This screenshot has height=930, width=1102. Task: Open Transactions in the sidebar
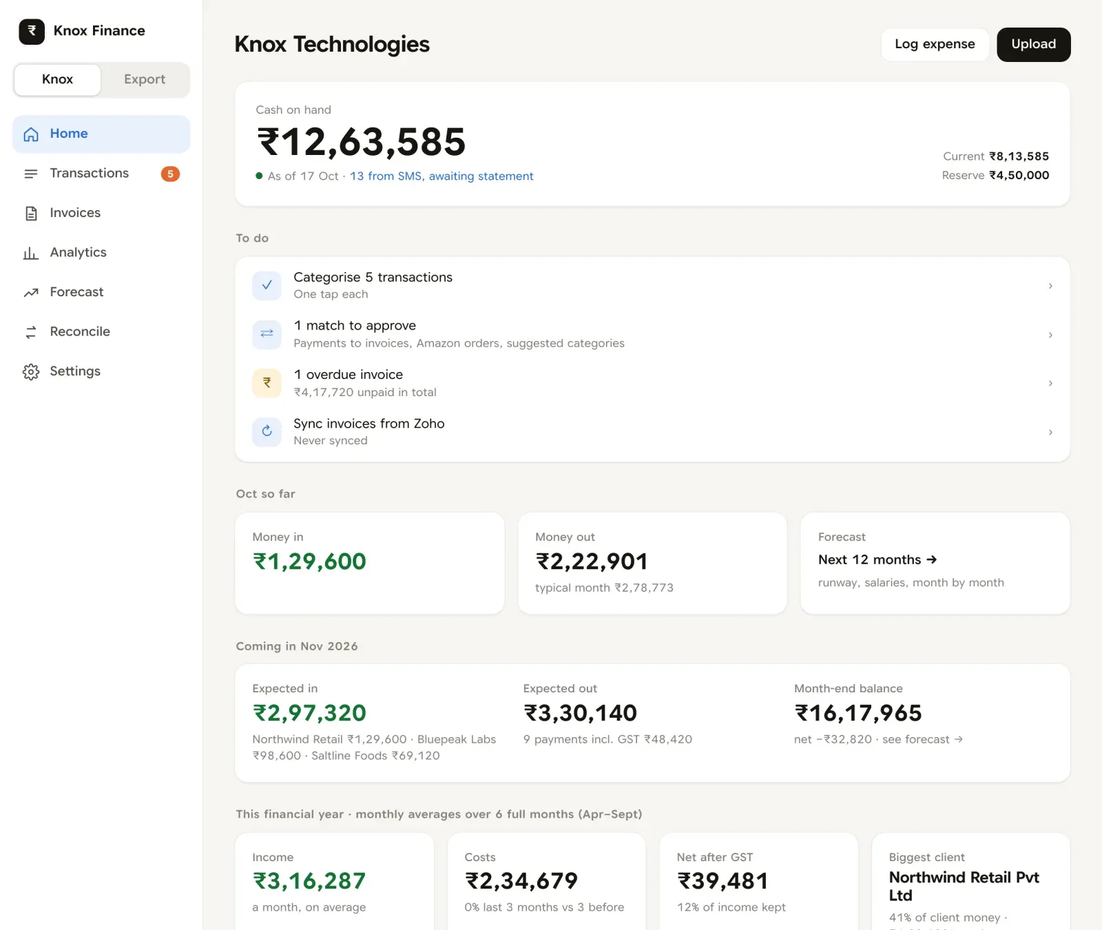click(x=101, y=174)
